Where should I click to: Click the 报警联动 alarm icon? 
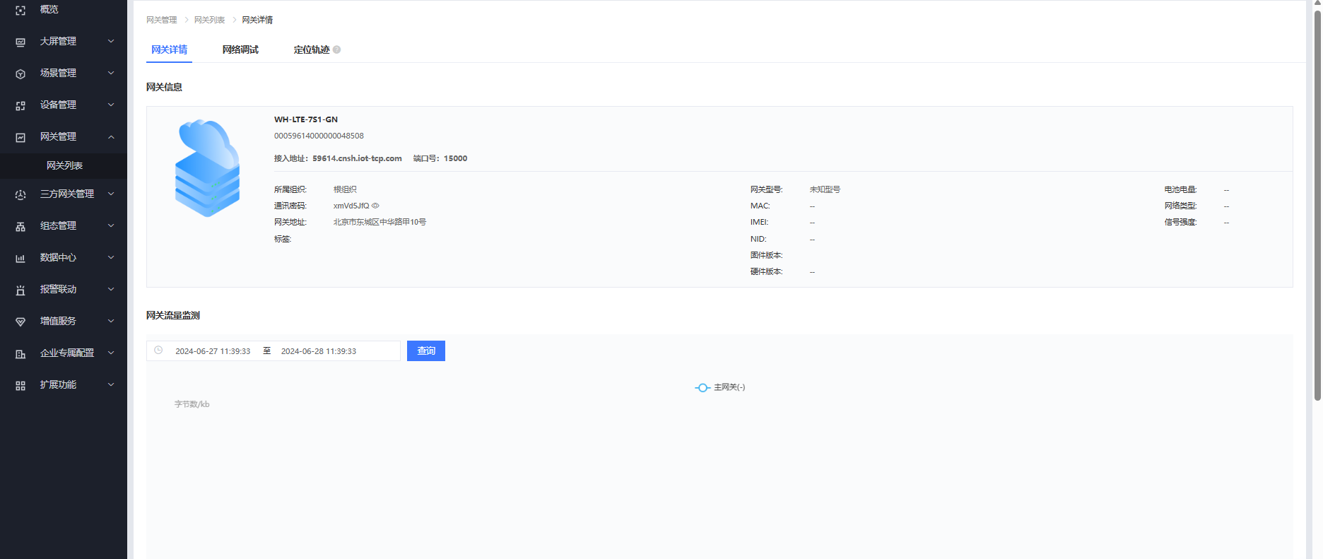click(20, 290)
